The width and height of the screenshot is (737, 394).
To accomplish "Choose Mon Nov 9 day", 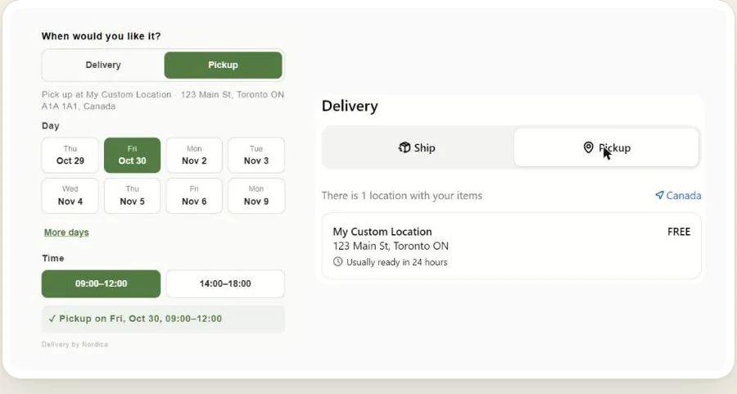I will click(256, 196).
